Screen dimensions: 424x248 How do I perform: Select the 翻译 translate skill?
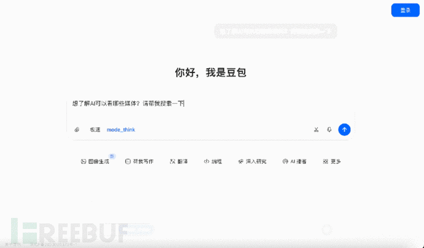pyautogui.click(x=179, y=161)
